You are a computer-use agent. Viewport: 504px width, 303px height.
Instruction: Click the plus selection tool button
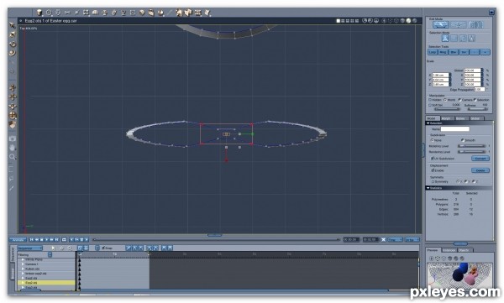(486, 52)
